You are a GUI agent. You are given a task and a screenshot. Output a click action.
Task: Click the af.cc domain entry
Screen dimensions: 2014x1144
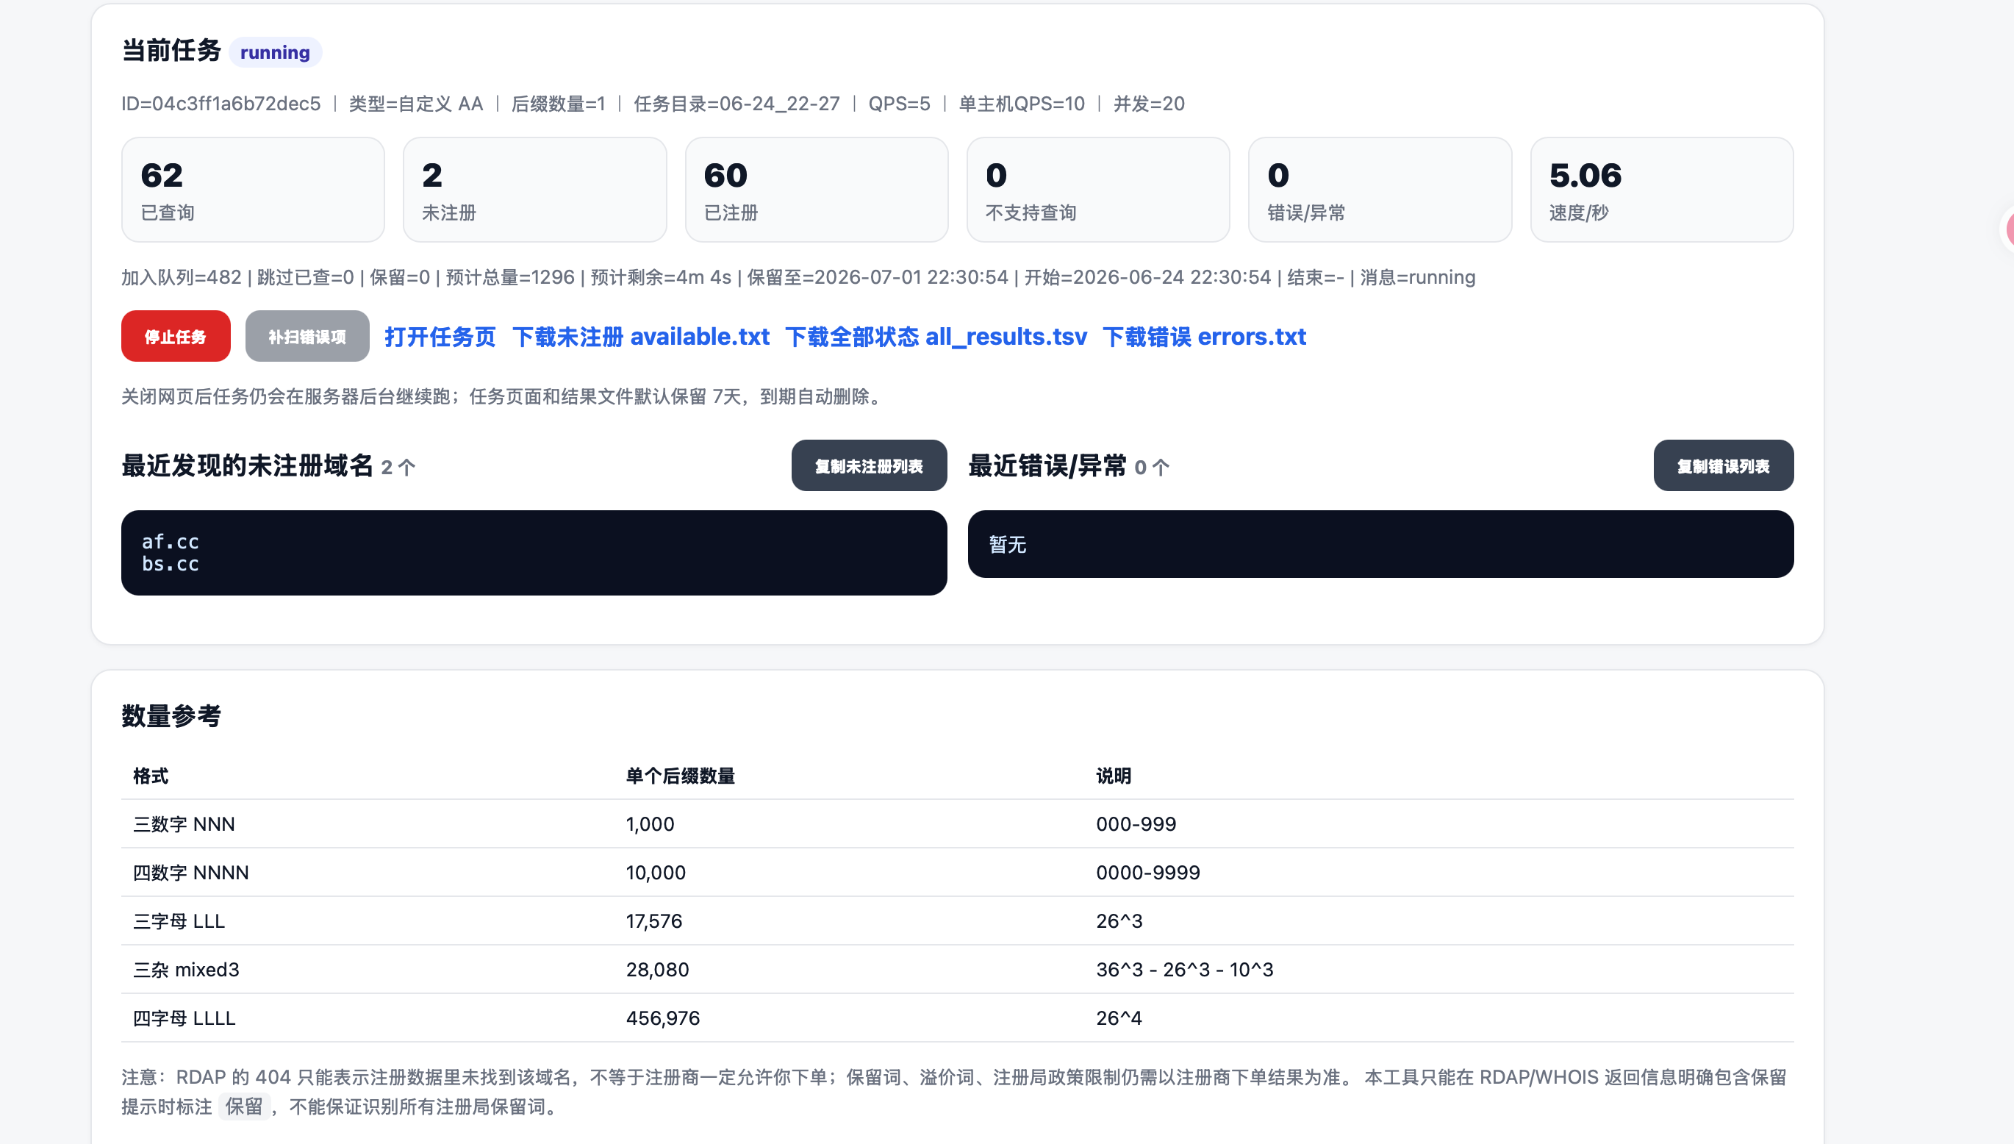(171, 541)
